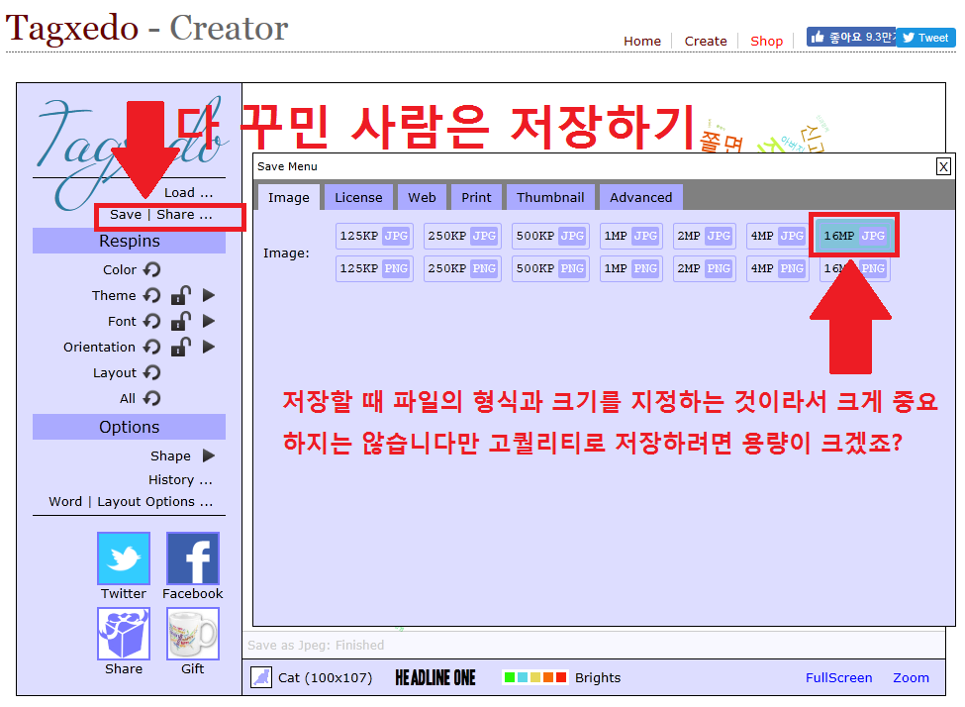Expand the Orientation options arrow
Viewport: 965px width, 707px height.
[209, 348]
